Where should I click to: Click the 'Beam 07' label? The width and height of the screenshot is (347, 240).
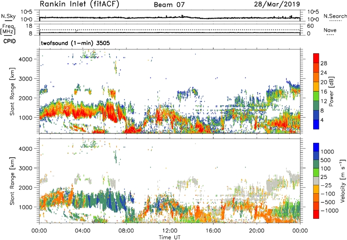pyautogui.click(x=169, y=5)
